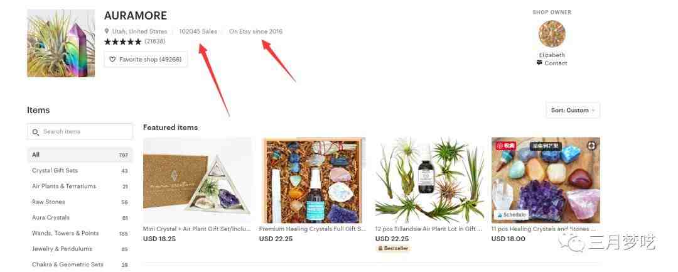Open the Sort: Custom dropdown

(x=573, y=111)
